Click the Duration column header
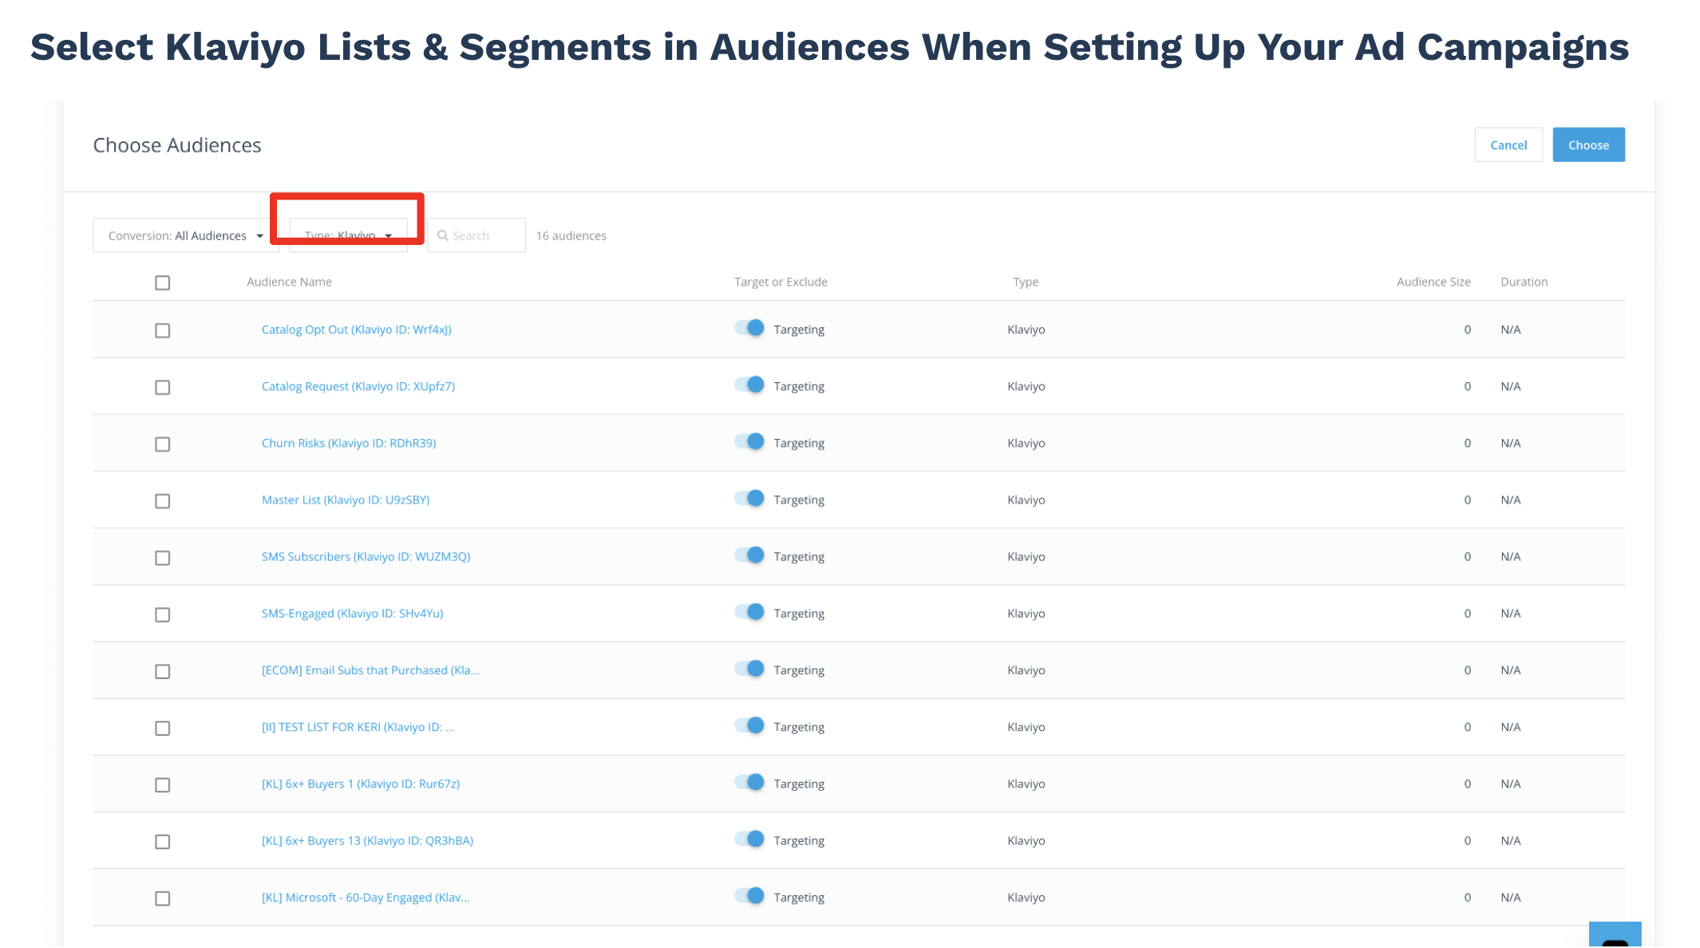1700x948 pixels. click(x=1524, y=282)
